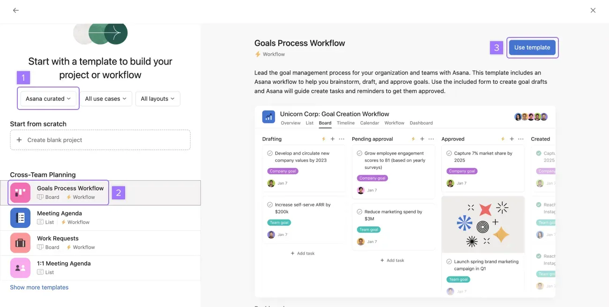Click assignee avatar on 'Develop and circulate' card
Image resolution: width=609 pixels, height=307 pixels.
(x=271, y=183)
